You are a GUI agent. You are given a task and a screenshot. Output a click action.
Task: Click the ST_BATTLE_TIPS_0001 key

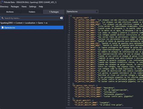[x=85, y=26]
